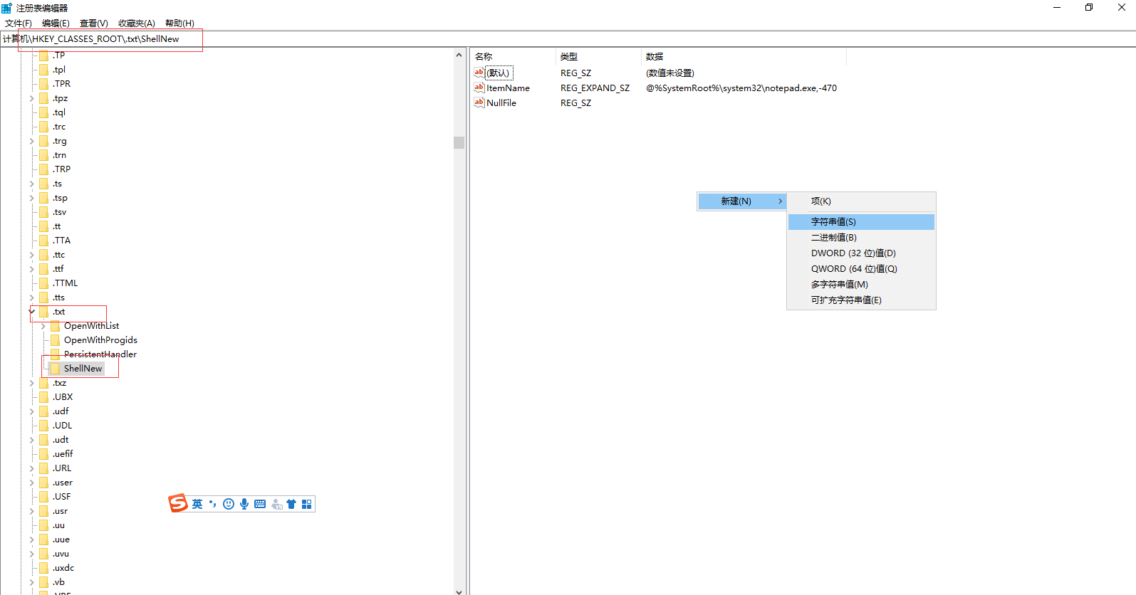
Task: Click the PersistentHandler folder icon
Action: [x=55, y=354]
